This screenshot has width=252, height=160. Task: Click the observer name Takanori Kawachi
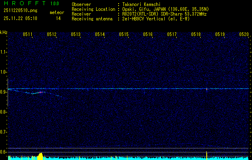click(139, 4)
